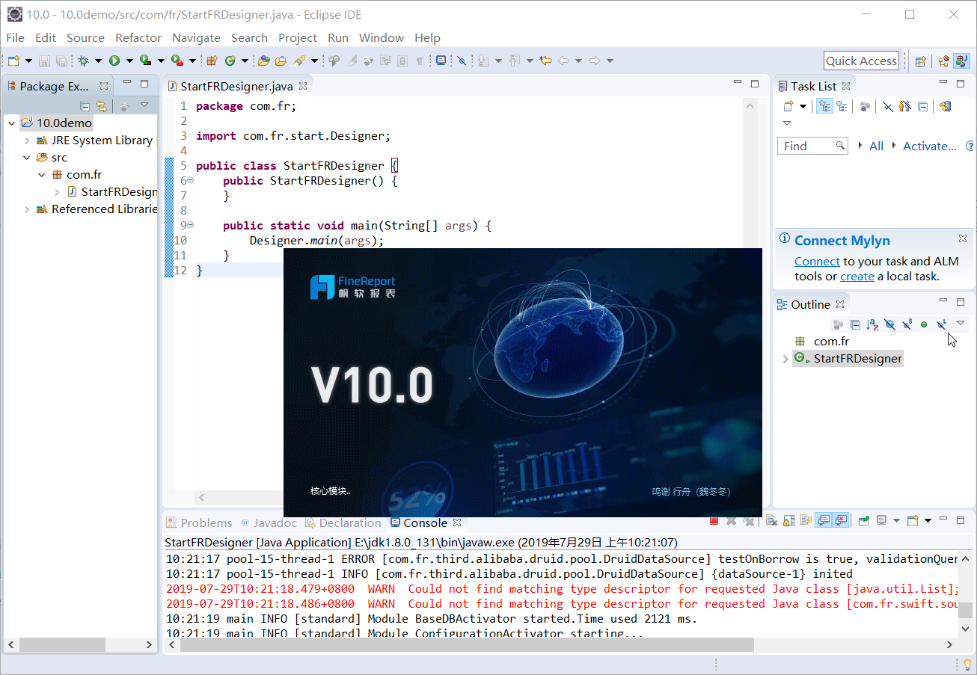977x675 pixels.
Task: Click the Activate... link in Task List
Action: [929, 146]
